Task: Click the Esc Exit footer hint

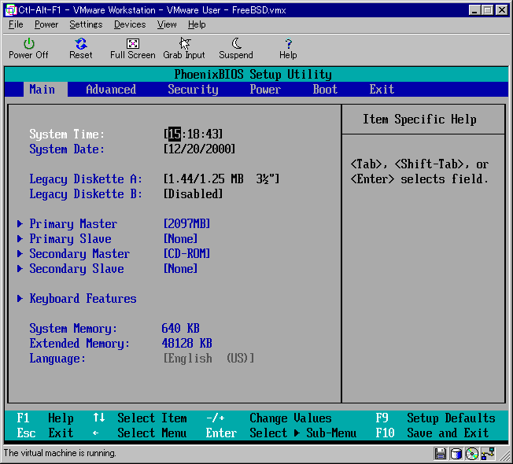Action: (x=45, y=433)
